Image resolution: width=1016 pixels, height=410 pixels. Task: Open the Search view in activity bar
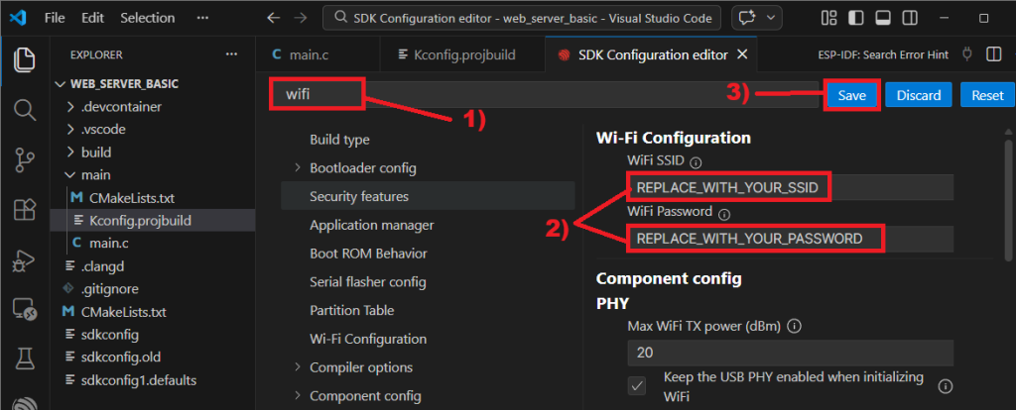pos(24,109)
